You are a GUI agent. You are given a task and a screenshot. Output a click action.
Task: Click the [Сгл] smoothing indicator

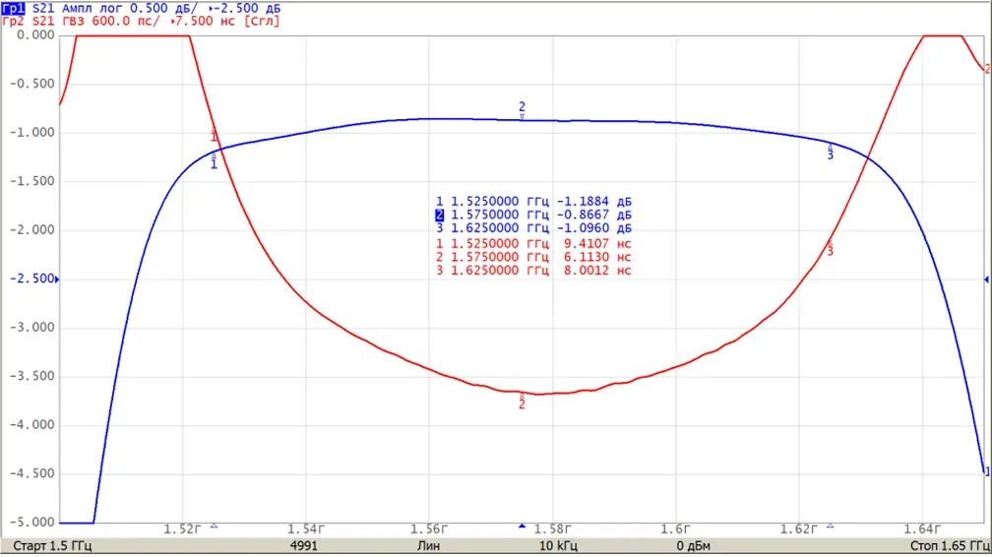point(262,21)
